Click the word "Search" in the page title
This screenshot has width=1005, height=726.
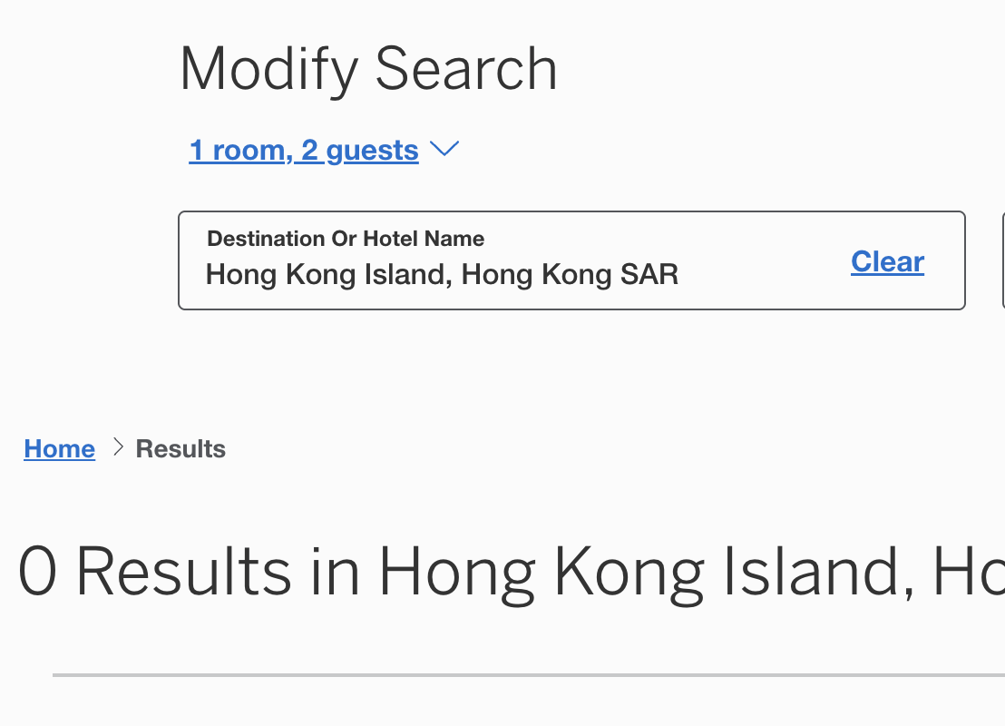[x=466, y=69]
